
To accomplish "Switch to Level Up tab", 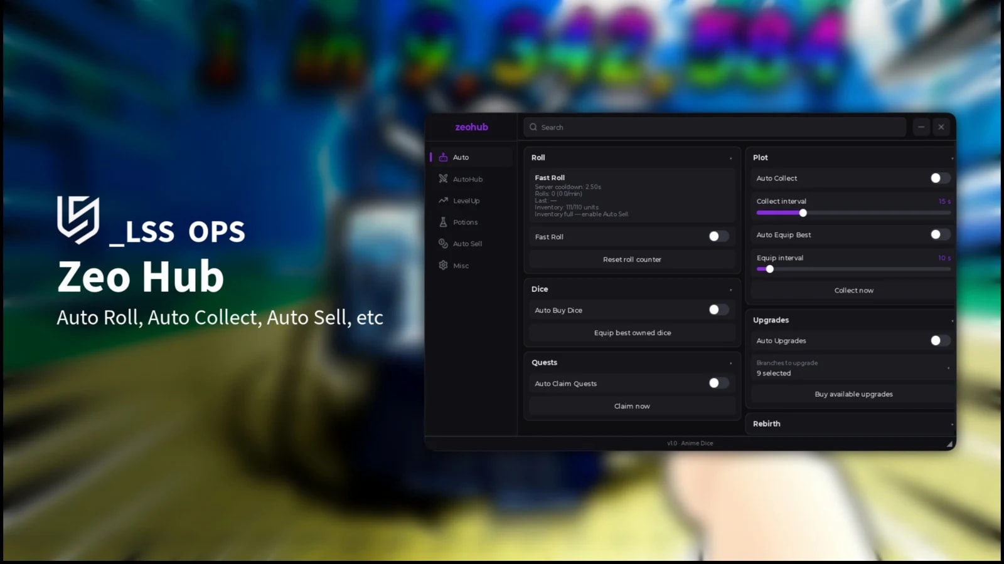I will pos(471,201).
